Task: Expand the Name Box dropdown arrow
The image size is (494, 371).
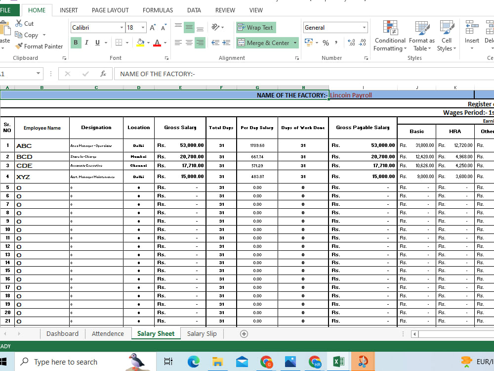Action: 38,74
